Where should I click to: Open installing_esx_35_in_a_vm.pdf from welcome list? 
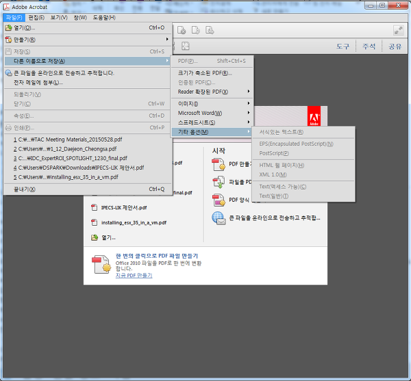coord(134,223)
